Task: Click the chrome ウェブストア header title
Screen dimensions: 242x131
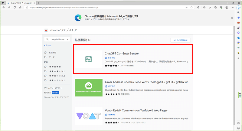Action: (64, 30)
